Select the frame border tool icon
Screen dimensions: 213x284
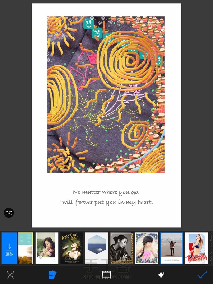[106, 275]
